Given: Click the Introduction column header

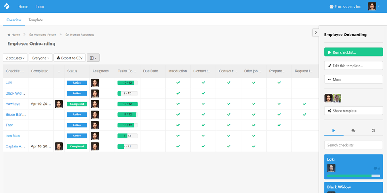Looking at the screenshot, I should [x=178, y=71].
